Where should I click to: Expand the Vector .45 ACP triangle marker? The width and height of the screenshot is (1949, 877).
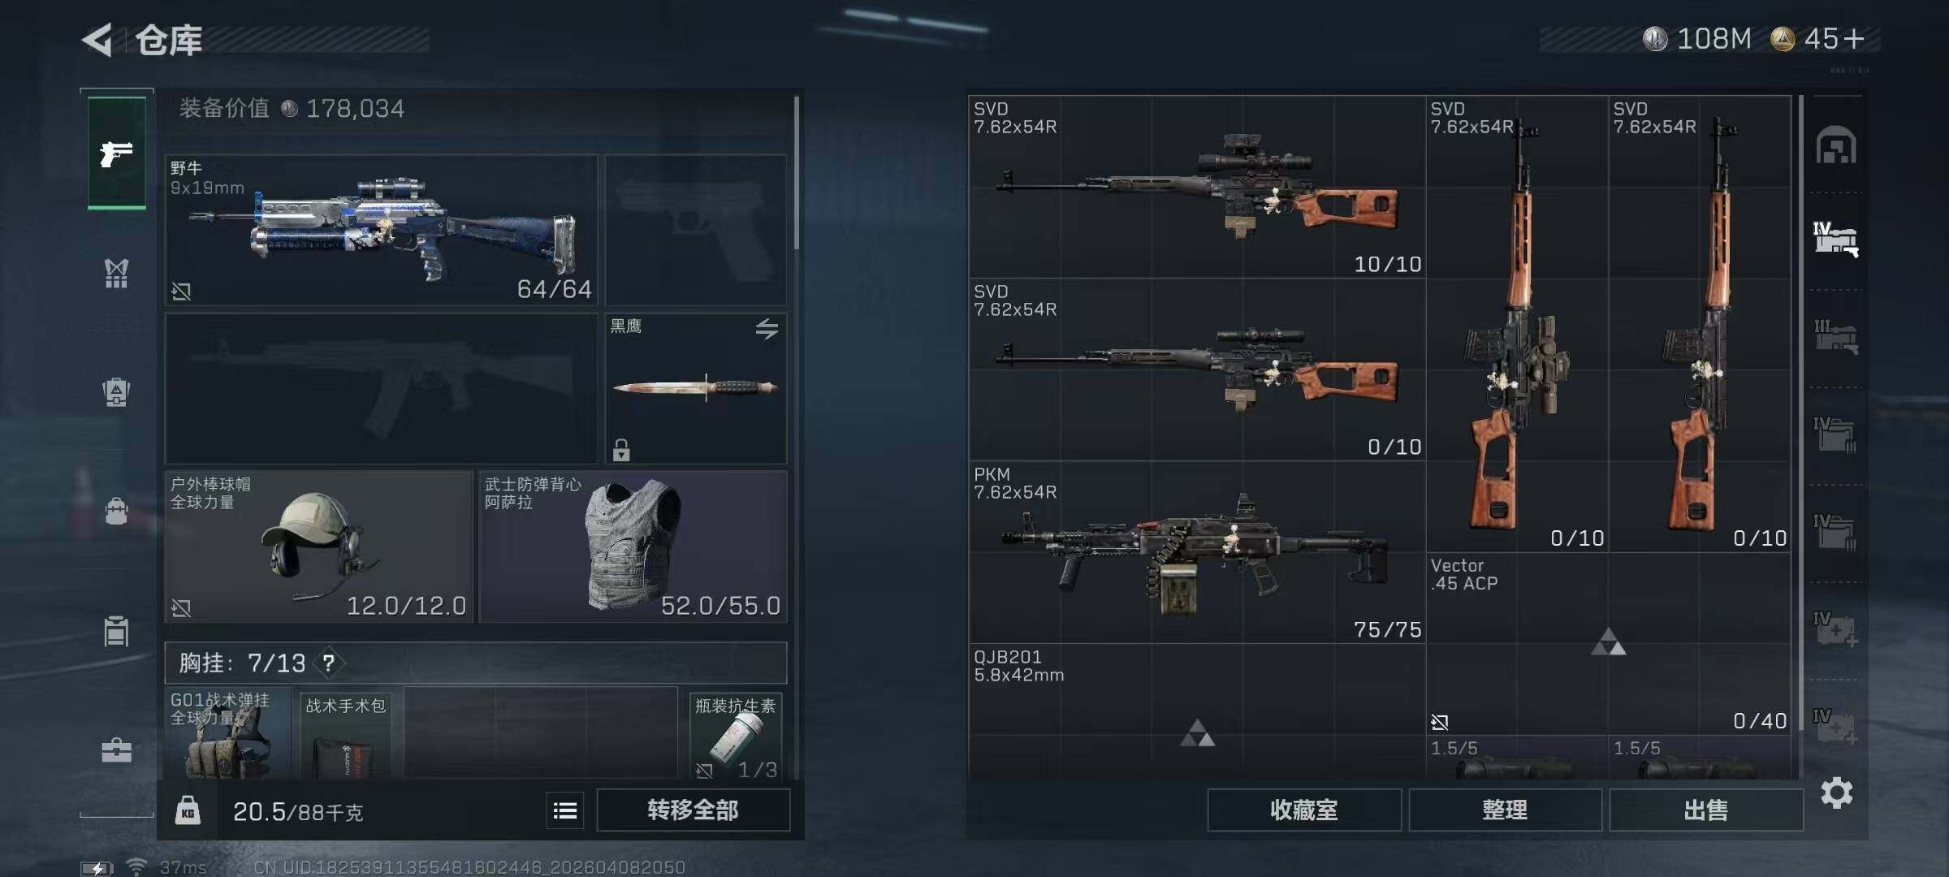(1608, 642)
